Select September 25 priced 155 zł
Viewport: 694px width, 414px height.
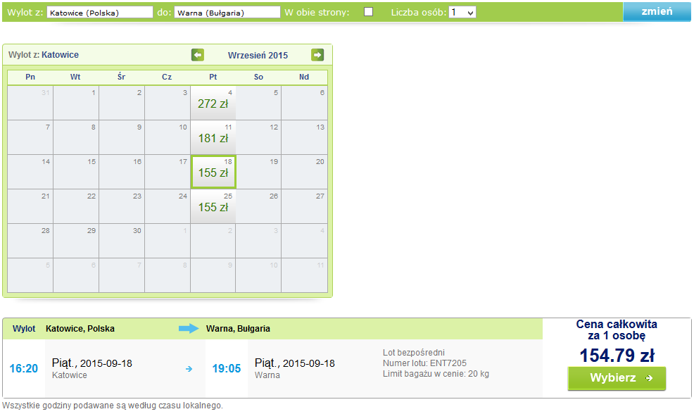pyautogui.click(x=213, y=206)
